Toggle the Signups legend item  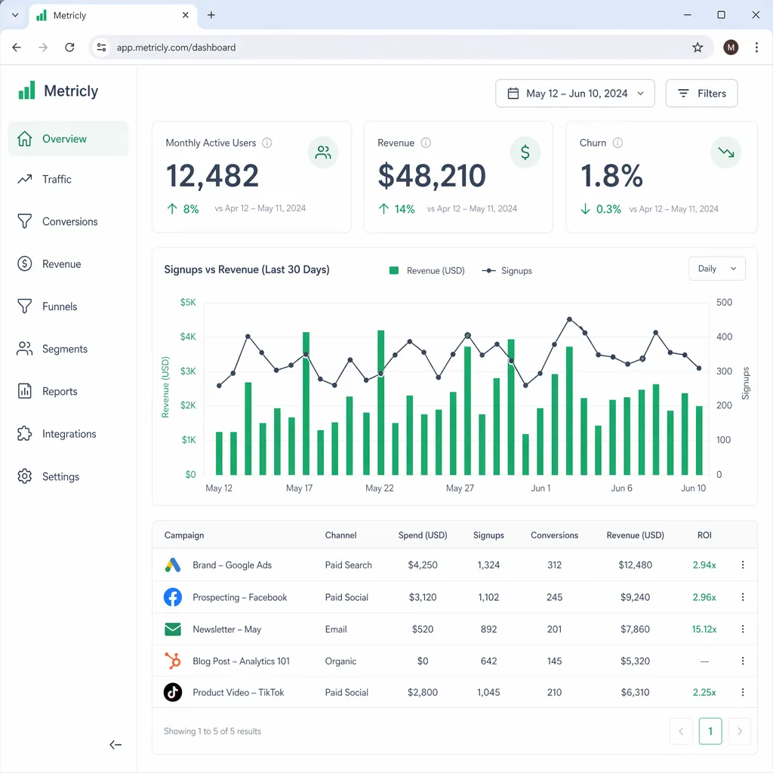tap(507, 270)
